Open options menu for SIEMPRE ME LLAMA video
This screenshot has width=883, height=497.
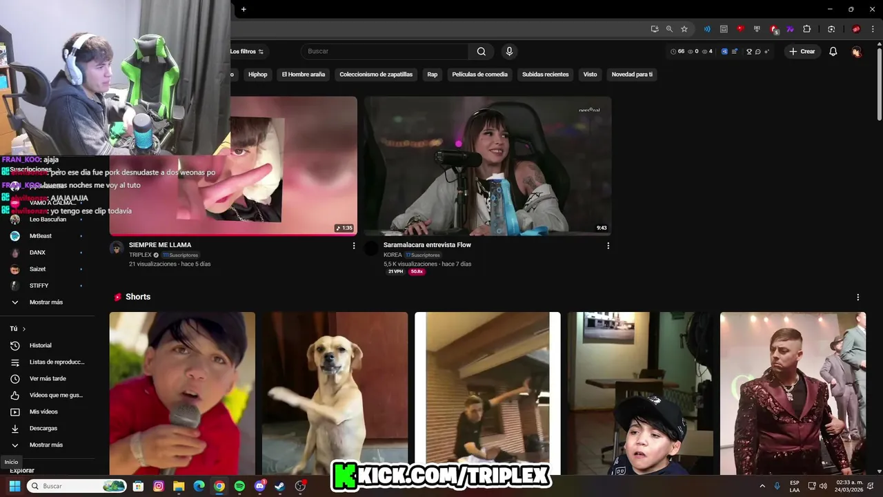[x=354, y=246]
